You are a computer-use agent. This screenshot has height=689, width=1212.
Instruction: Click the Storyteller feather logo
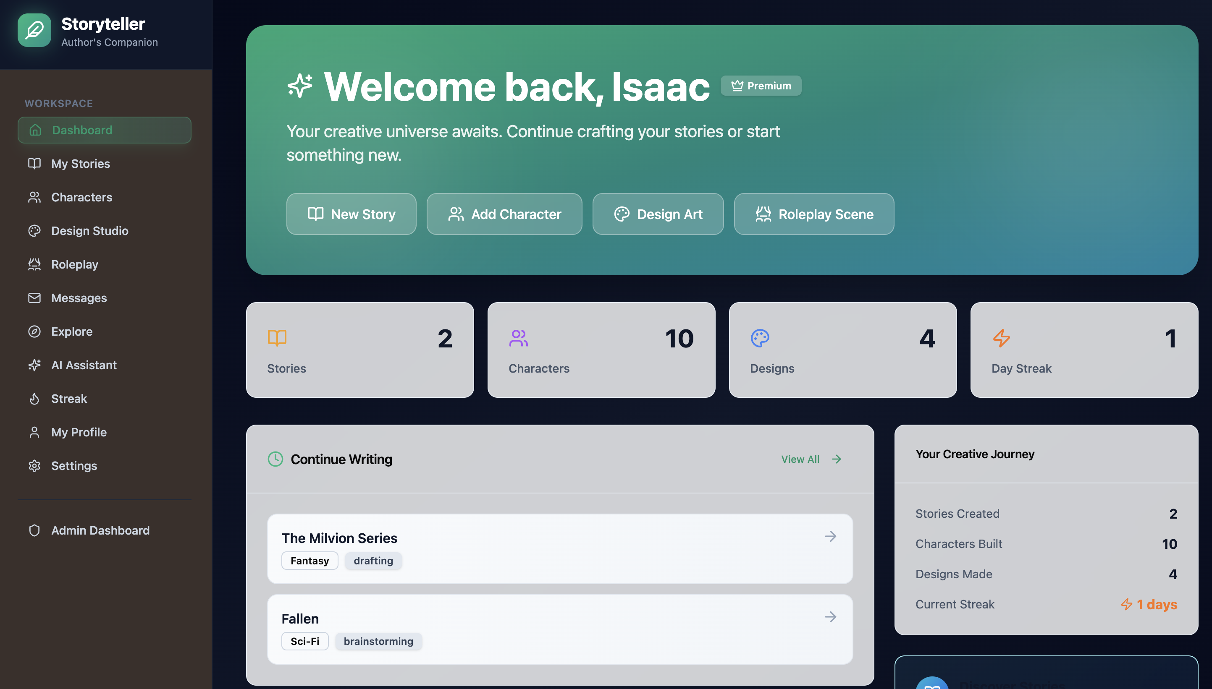click(34, 30)
